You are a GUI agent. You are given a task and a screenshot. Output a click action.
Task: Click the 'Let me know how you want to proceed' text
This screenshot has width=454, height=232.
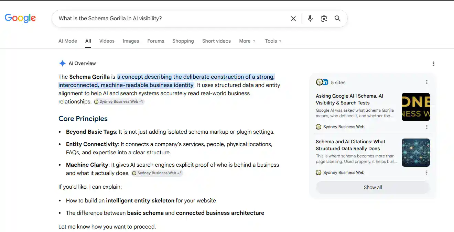[107, 227]
